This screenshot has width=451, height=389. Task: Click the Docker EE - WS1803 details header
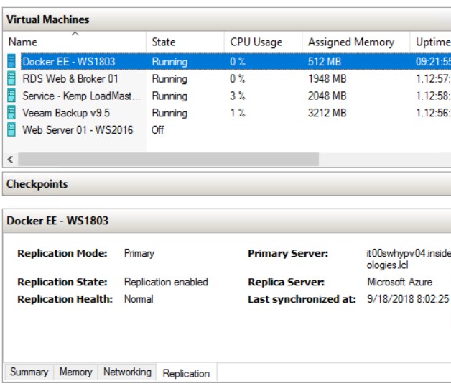tap(227, 221)
